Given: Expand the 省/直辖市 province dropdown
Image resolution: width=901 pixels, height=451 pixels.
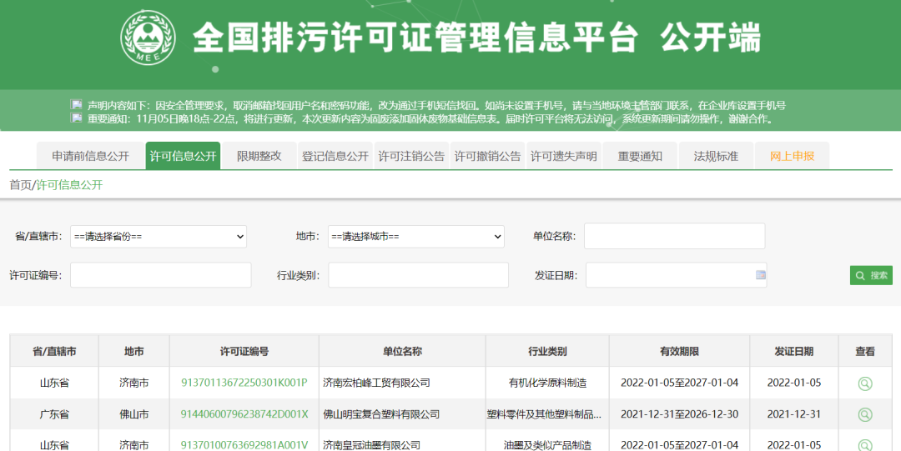Looking at the screenshot, I should [159, 237].
